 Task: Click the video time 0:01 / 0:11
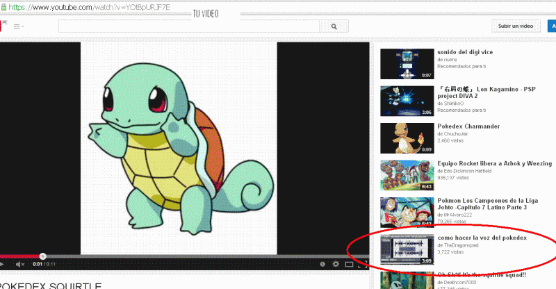tap(44, 264)
